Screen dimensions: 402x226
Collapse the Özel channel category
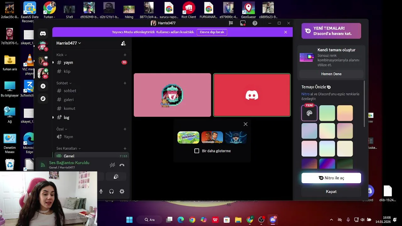pyautogui.click(x=62, y=129)
